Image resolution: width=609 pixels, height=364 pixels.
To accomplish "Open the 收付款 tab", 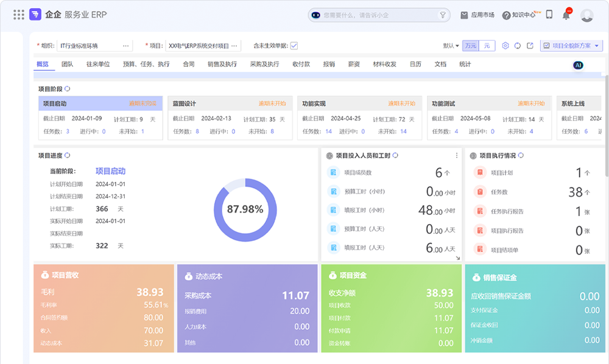I will point(301,64).
